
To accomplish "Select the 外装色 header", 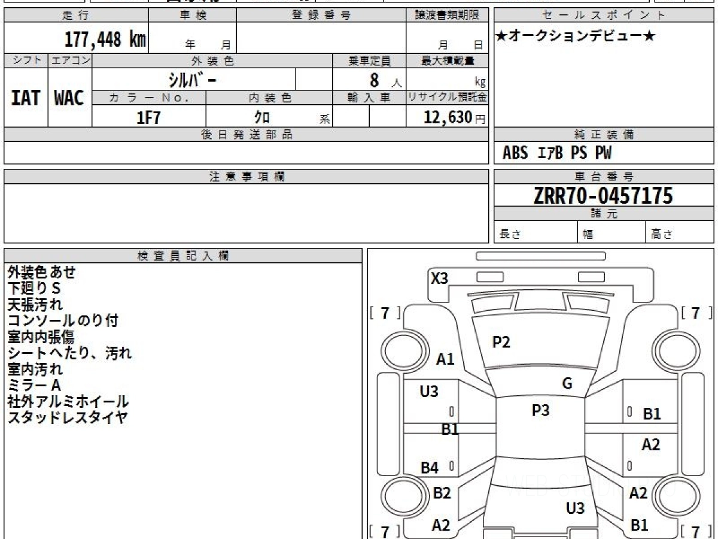I will click(x=212, y=60).
